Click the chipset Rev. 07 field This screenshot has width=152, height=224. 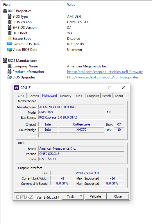[x=119, y=124]
